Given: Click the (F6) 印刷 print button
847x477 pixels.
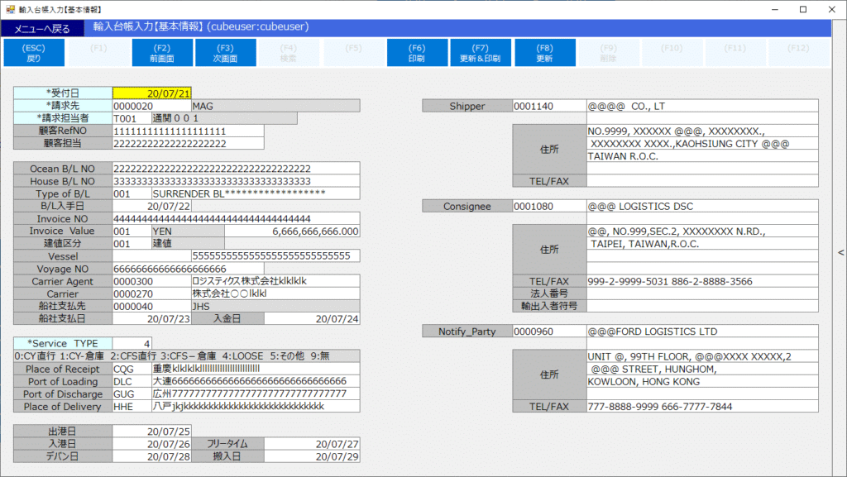Looking at the screenshot, I should click(x=417, y=53).
